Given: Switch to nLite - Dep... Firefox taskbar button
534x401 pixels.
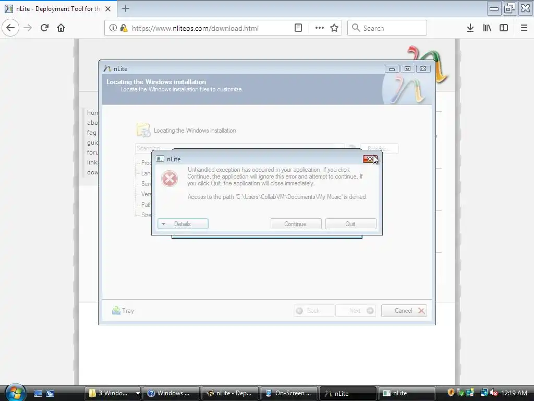Looking at the screenshot, I should pos(230,393).
